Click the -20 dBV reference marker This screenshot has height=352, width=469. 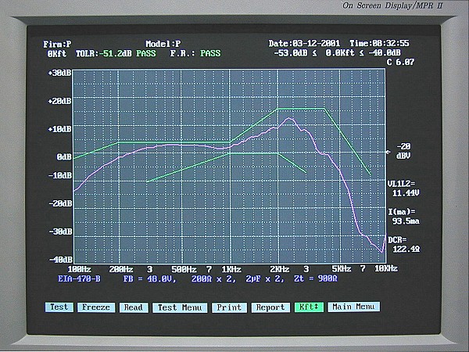(x=403, y=151)
